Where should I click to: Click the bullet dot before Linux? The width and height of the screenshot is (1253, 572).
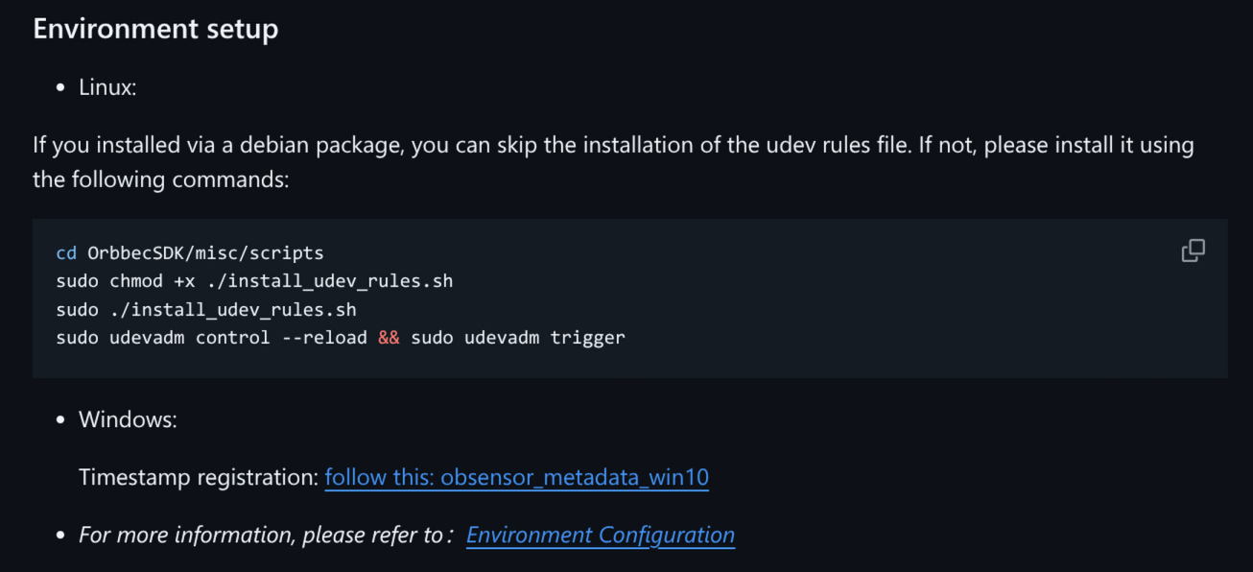pyautogui.click(x=59, y=88)
